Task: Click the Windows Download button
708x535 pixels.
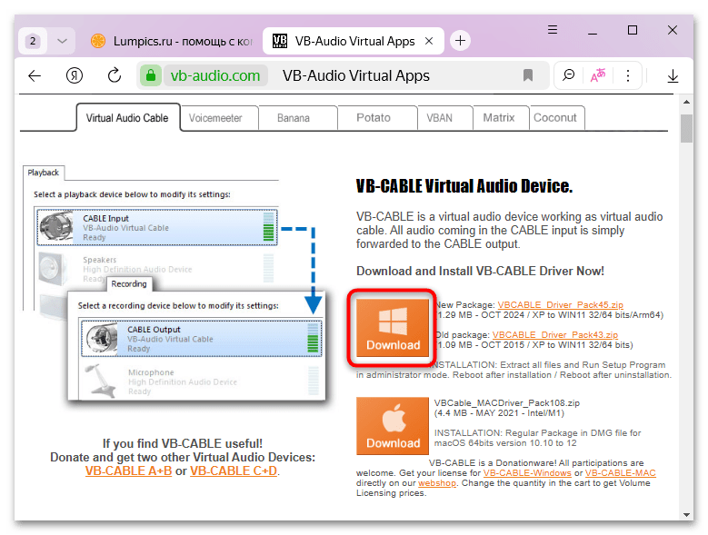Action: point(393,328)
